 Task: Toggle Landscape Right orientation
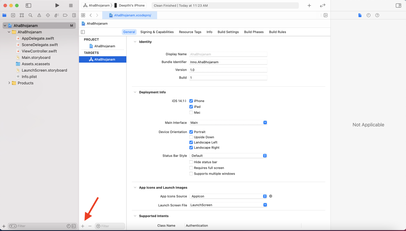(191, 148)
